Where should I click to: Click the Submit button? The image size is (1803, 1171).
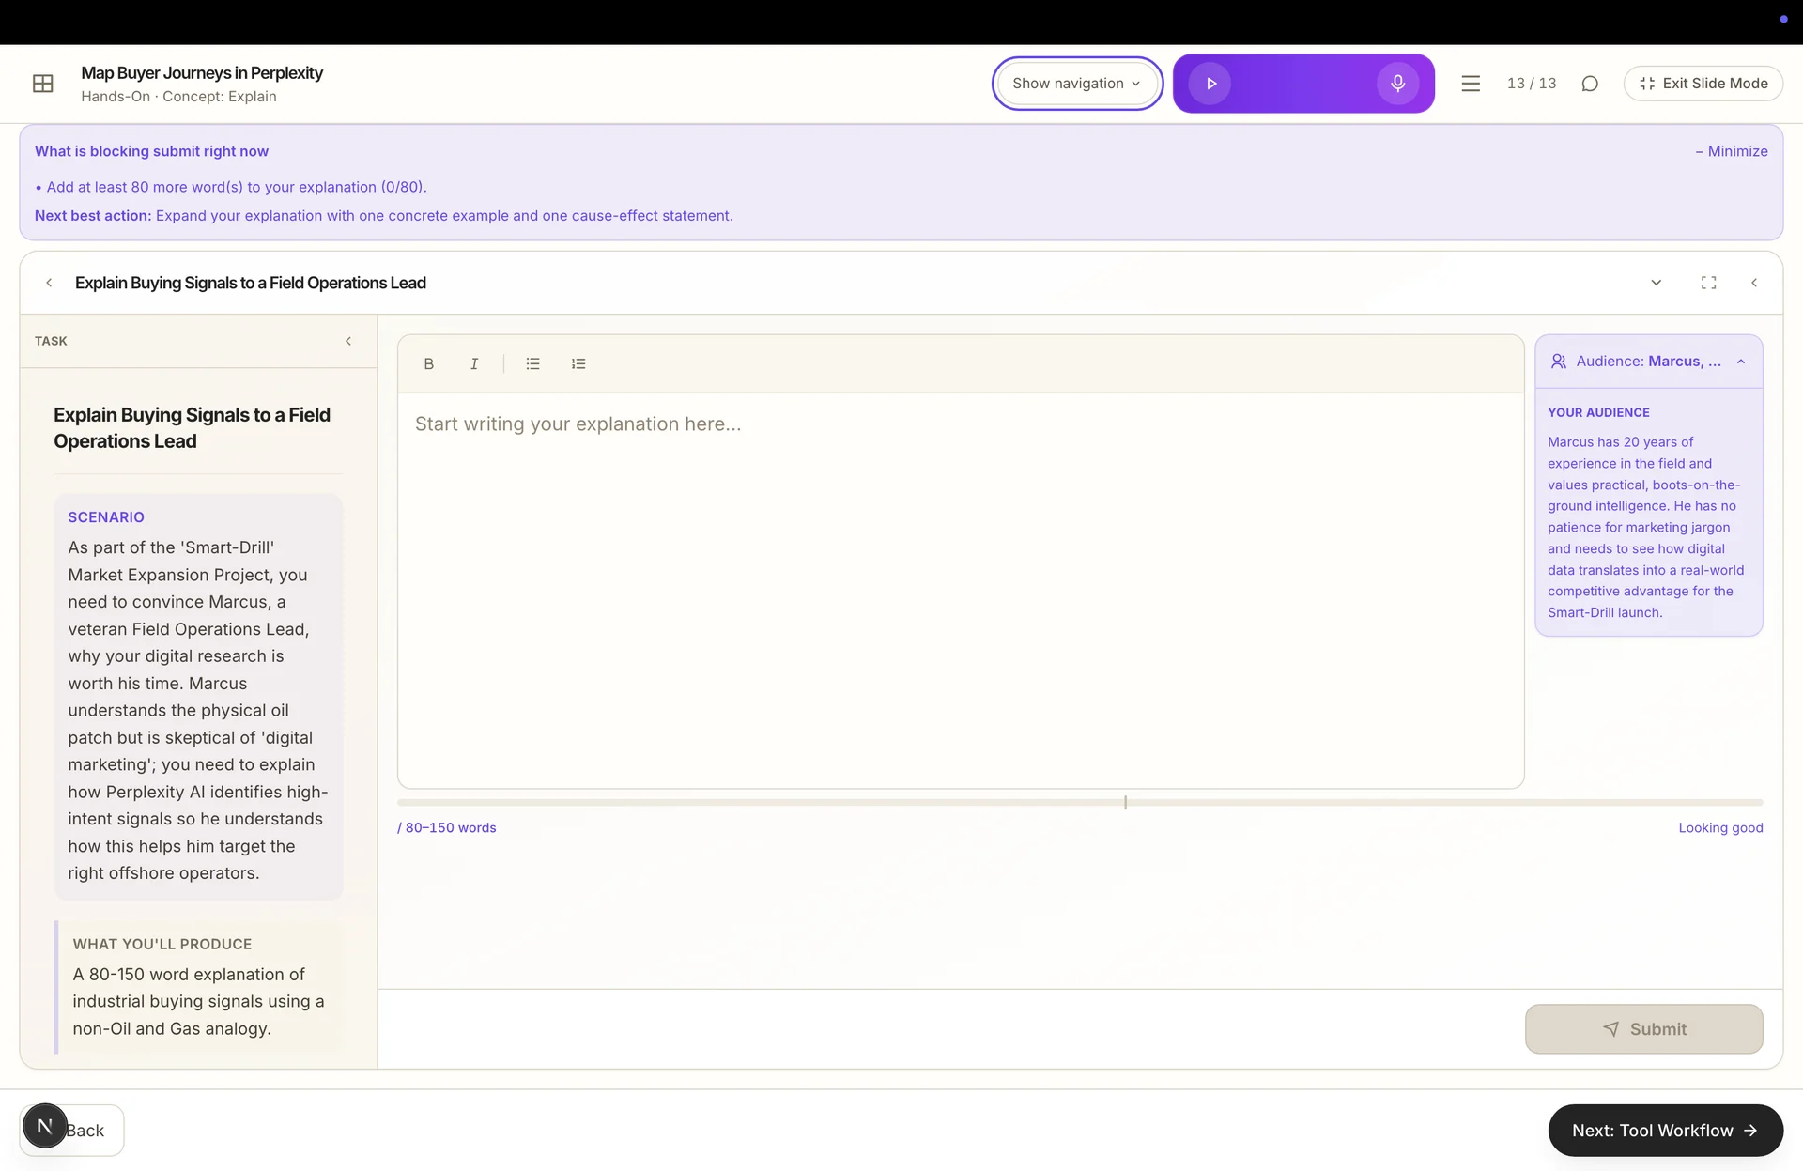1643,1029
